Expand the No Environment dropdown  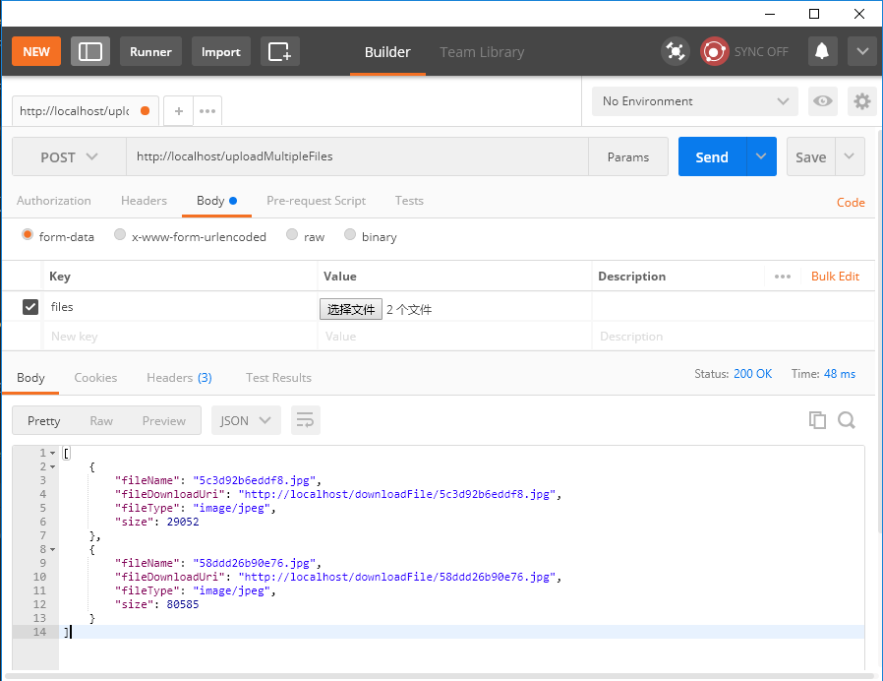click(695, 101)
